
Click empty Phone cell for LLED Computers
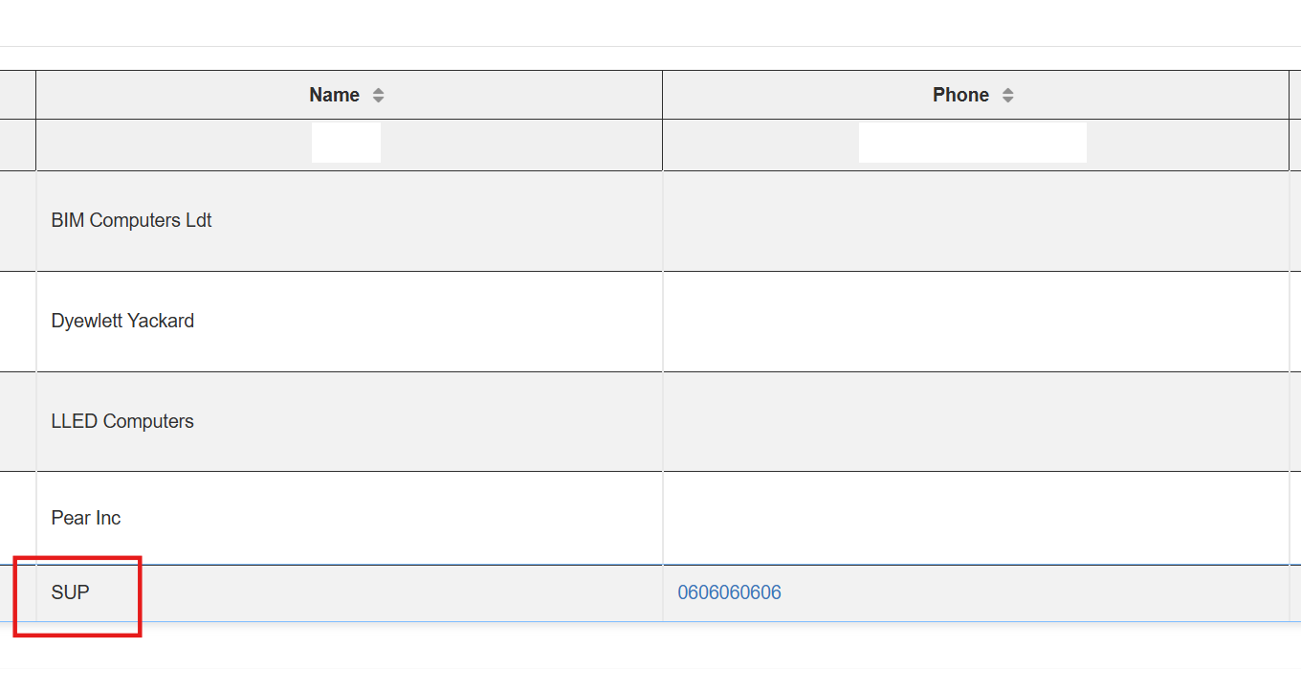pyautogui.click(x=975, y=422)
